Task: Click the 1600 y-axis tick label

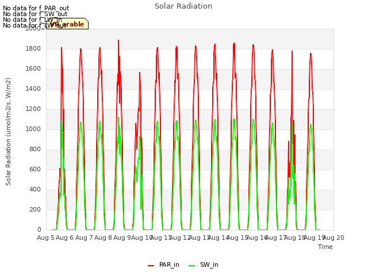Action: (x=33, y=69)
